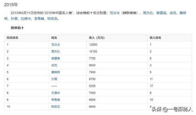Select income value 7000
This screenshot has height=115, width=196.
(x=92, y=93)
